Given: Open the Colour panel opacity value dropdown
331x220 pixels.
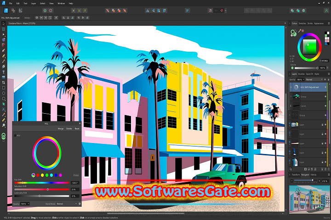Looking at the screenshot, I should (327, 68).
